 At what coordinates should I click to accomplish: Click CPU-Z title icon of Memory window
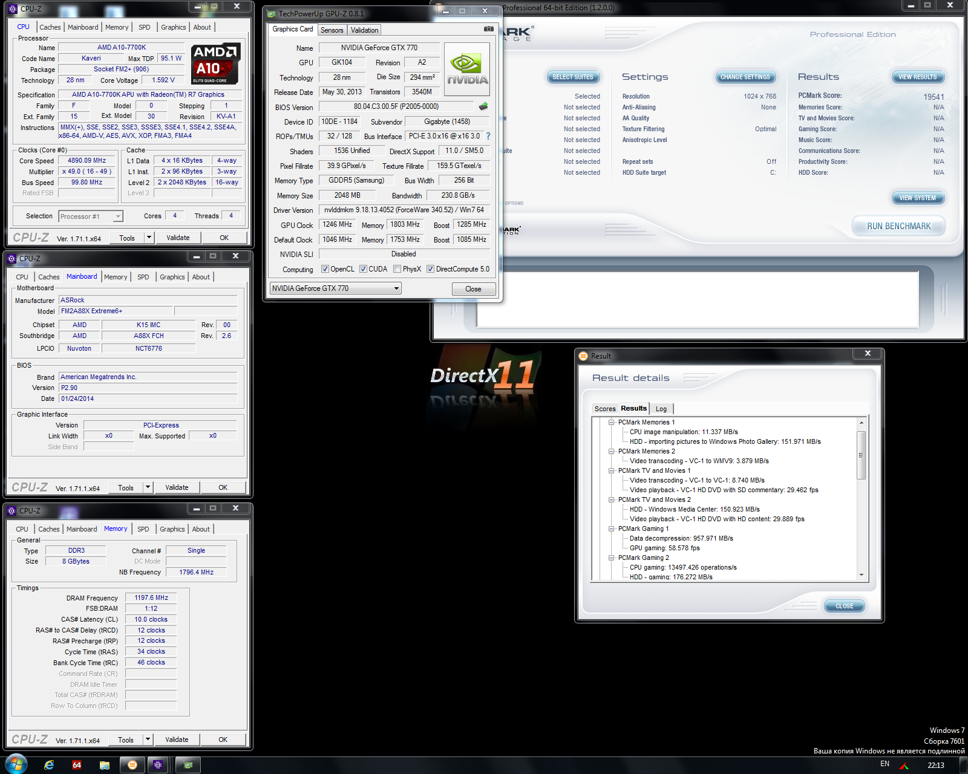[x=11, y=511]
